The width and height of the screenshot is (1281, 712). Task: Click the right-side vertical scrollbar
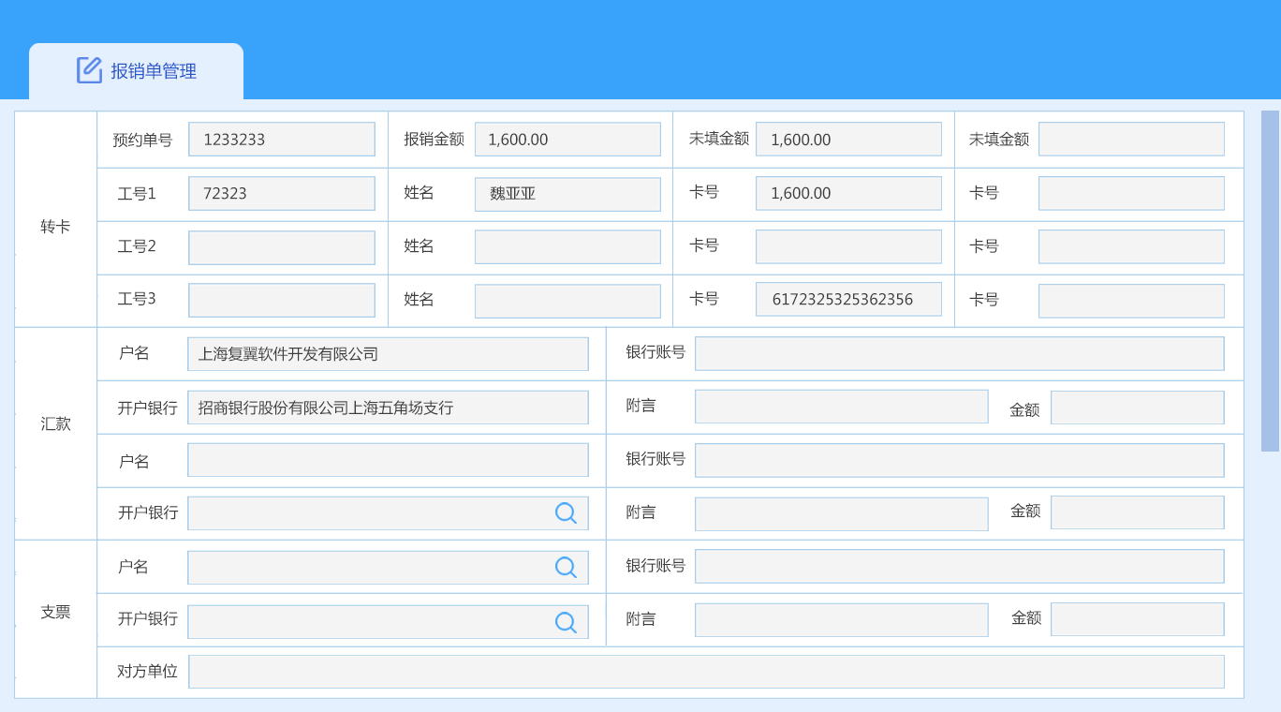[x=1270, y=281]
